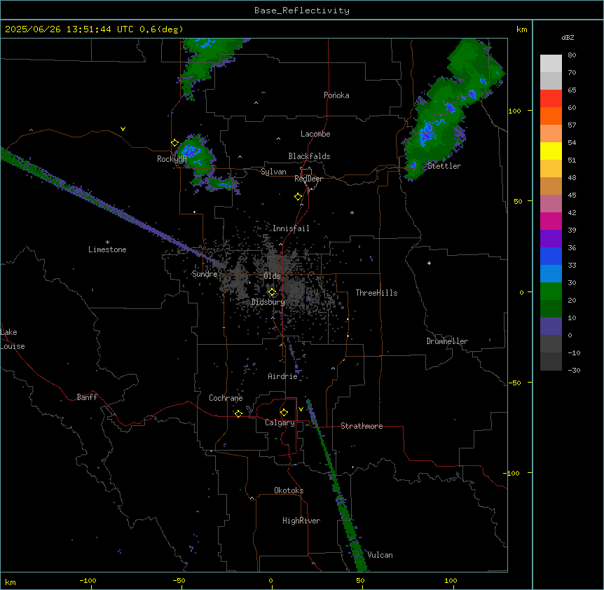Click the Didsbury label
Screen dimensions: 604x590
coord(268,302)
